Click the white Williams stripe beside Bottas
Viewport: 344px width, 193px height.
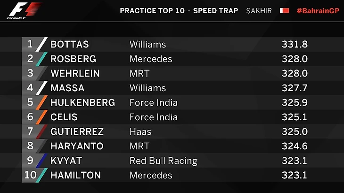42,45
